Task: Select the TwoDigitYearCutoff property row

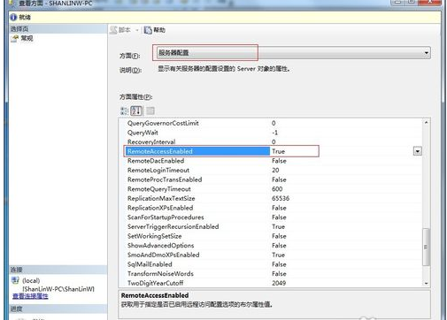Action: coord(271,283)
